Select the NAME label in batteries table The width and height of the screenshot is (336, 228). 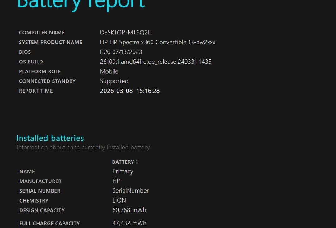click(x=27, y=171)
